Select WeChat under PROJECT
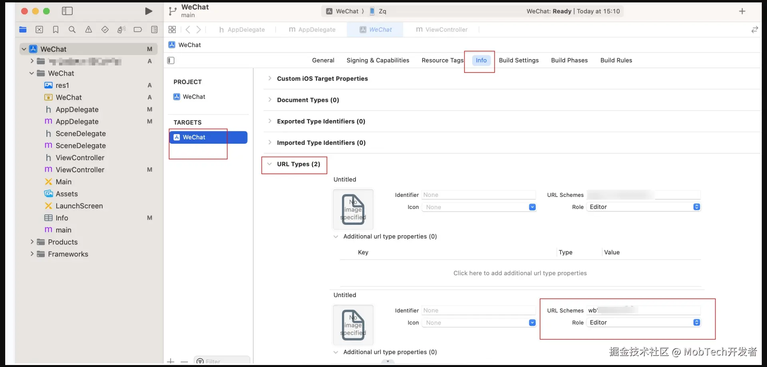This screenshot has width=767, height=367. [189, 97]
